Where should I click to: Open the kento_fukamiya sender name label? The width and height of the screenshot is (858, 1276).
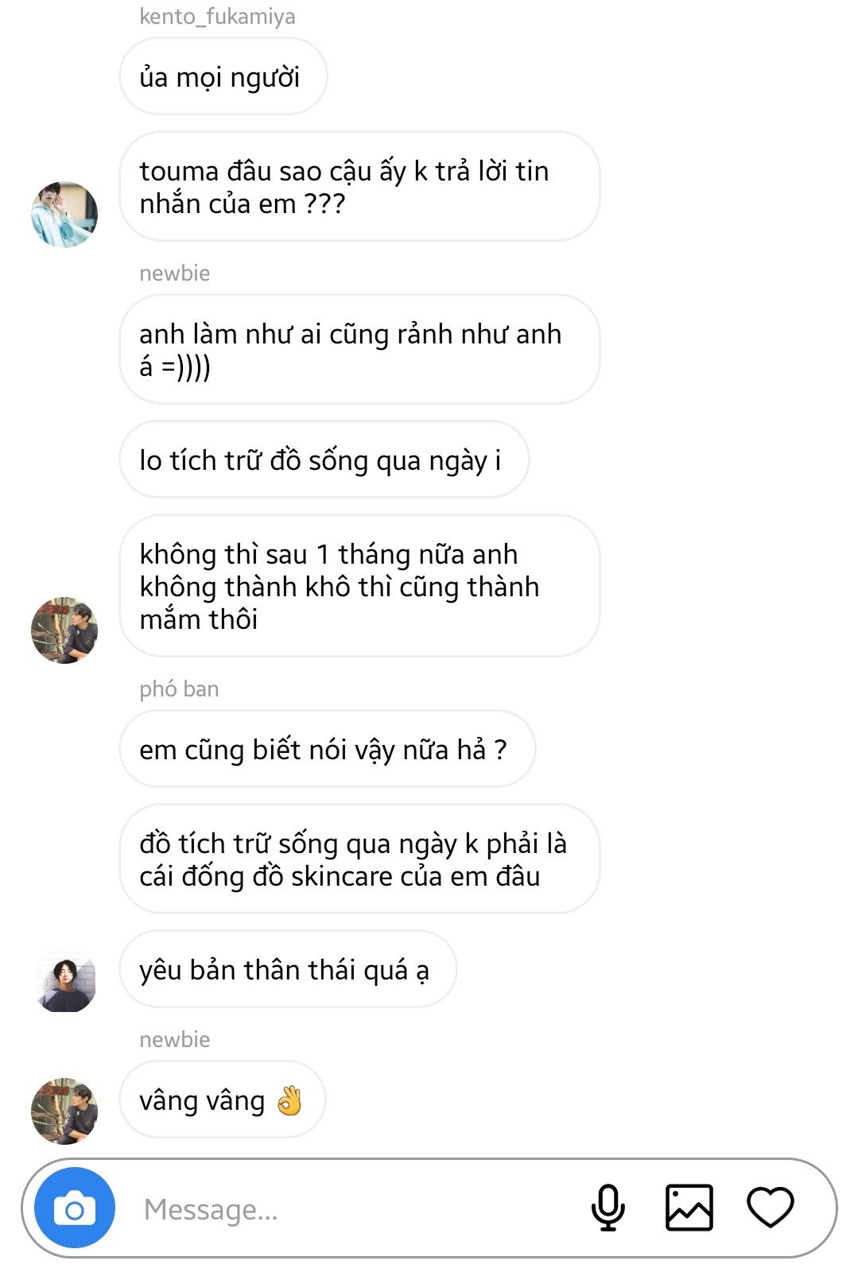(217, 16)
